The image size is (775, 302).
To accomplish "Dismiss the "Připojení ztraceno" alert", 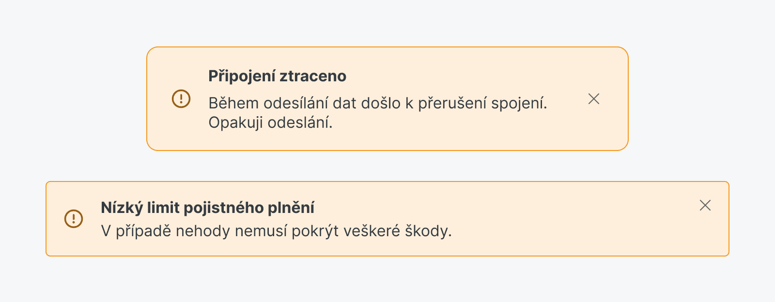I will tap(593, 99).
